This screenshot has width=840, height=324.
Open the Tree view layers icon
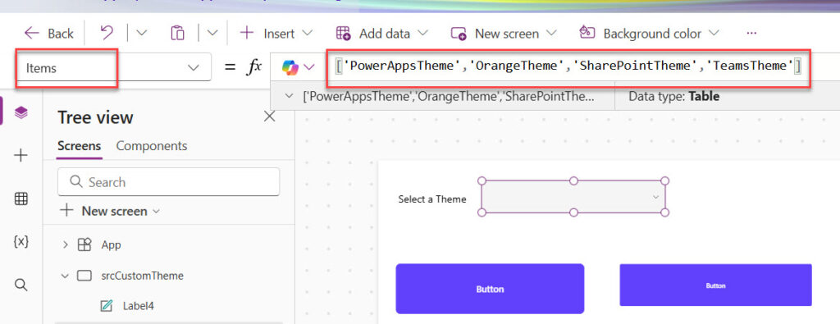pyautogui.click(x=21, y=112)
